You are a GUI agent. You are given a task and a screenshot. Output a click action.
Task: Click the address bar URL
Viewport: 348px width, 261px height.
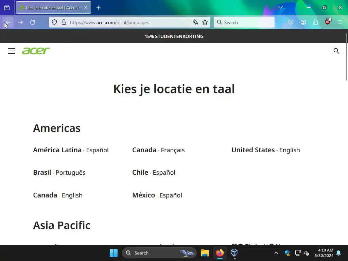click(109, 22)
